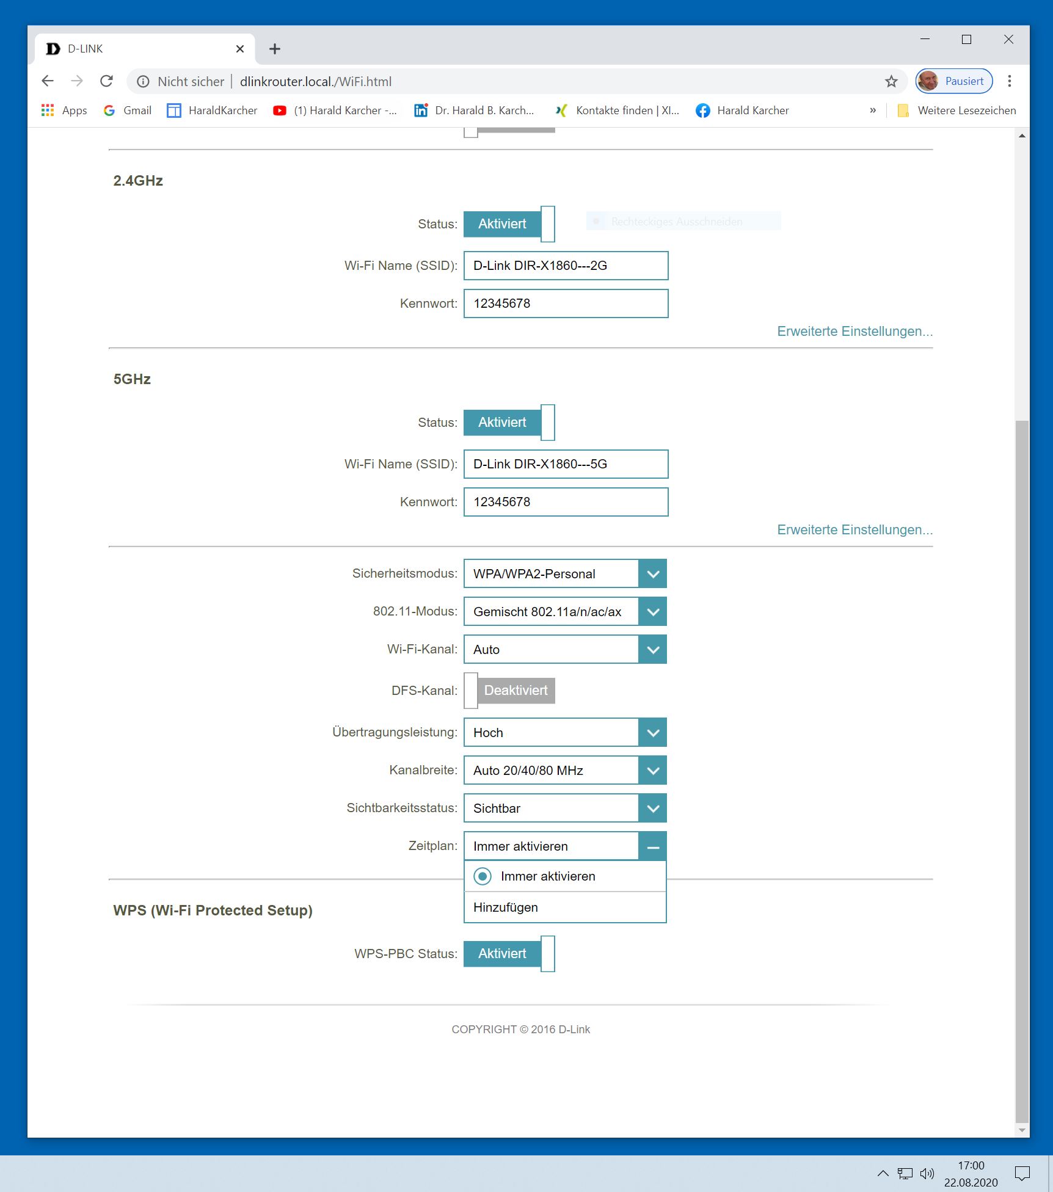
Task: Select the Immer aktivieren radio option
Action: pyautogui.click(x=483, y=876)
